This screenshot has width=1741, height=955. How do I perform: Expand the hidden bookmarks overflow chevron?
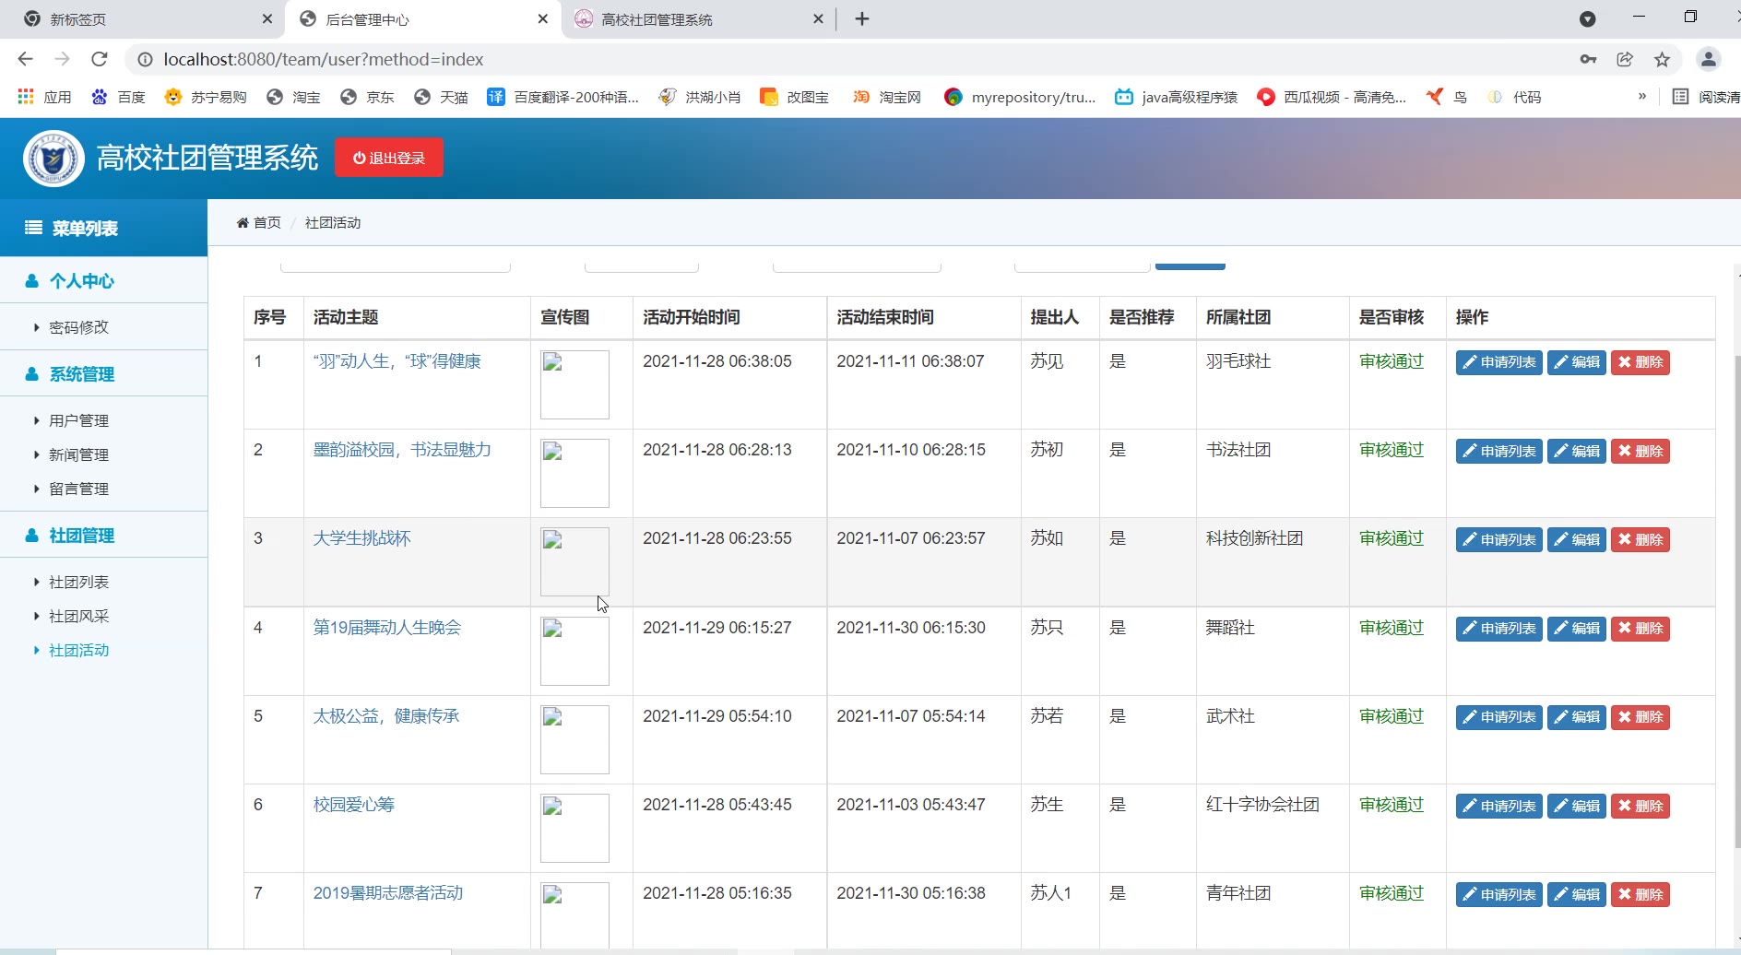point(1641,97)
